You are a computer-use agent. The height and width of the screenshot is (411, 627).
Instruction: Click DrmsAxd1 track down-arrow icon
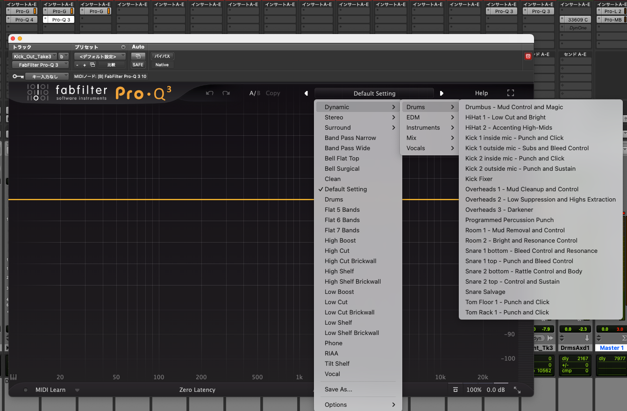click(x=587, y=338)
